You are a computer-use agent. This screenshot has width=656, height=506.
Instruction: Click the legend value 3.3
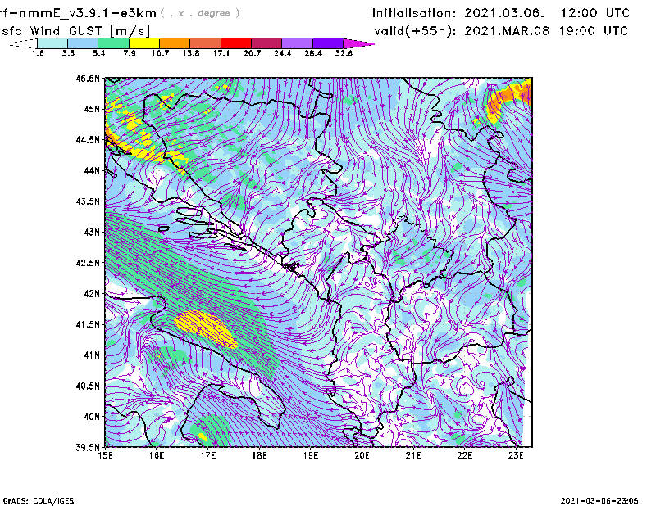[68, 53]
